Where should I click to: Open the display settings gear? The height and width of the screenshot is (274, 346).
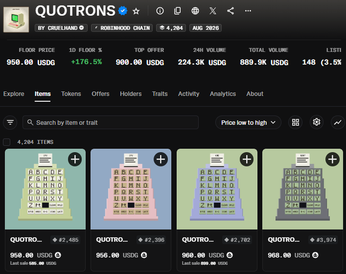tap(316, 123)
